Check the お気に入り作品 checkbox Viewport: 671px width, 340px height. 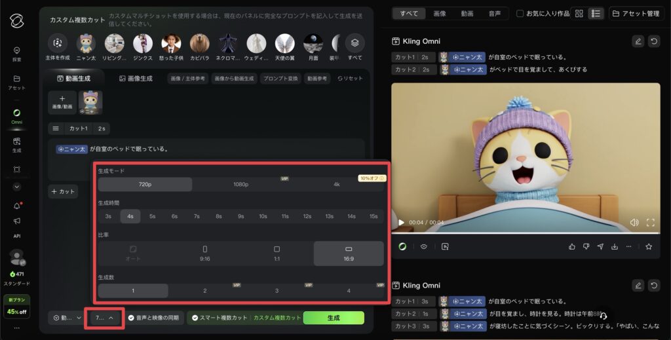520,13
